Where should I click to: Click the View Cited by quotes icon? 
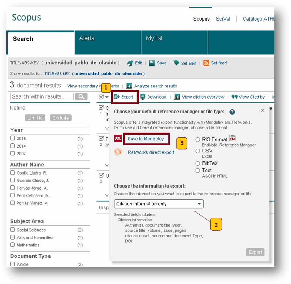234,97
